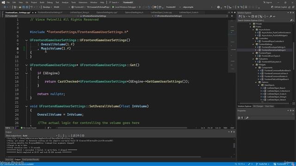This screenshot has width=296, height=166.
Task: Open the Extensions menu
Action: click(83, 2)
